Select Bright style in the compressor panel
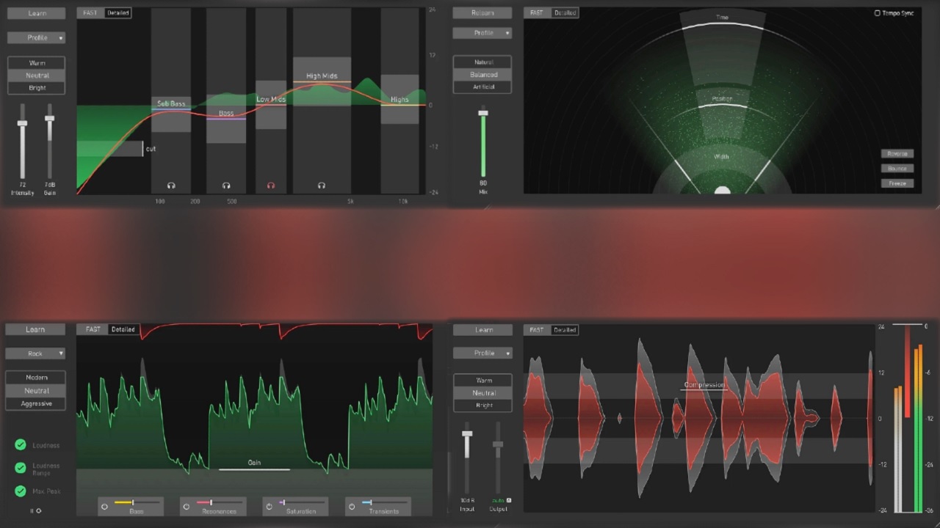 tap(483, 406)
